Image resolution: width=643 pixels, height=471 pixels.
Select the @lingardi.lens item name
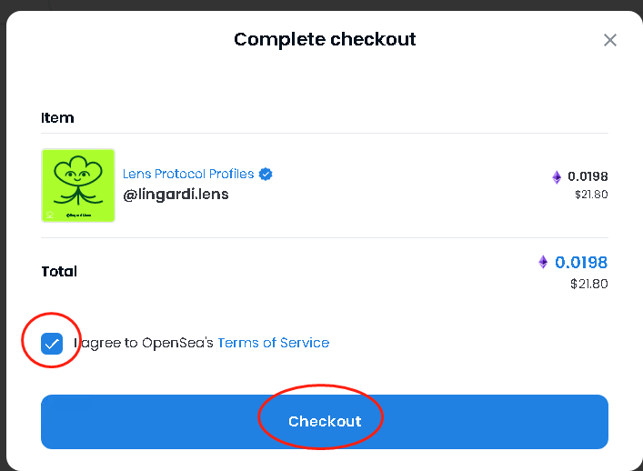[176, 194]
